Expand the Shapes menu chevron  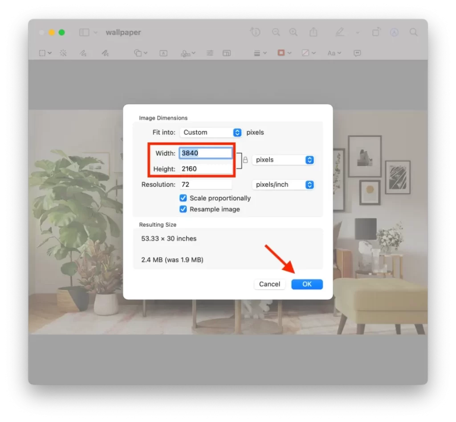click(x=146, y=53)
